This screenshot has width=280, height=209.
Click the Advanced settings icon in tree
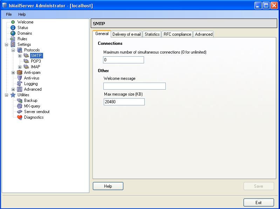pyautogui.click(x=20, y=89)
